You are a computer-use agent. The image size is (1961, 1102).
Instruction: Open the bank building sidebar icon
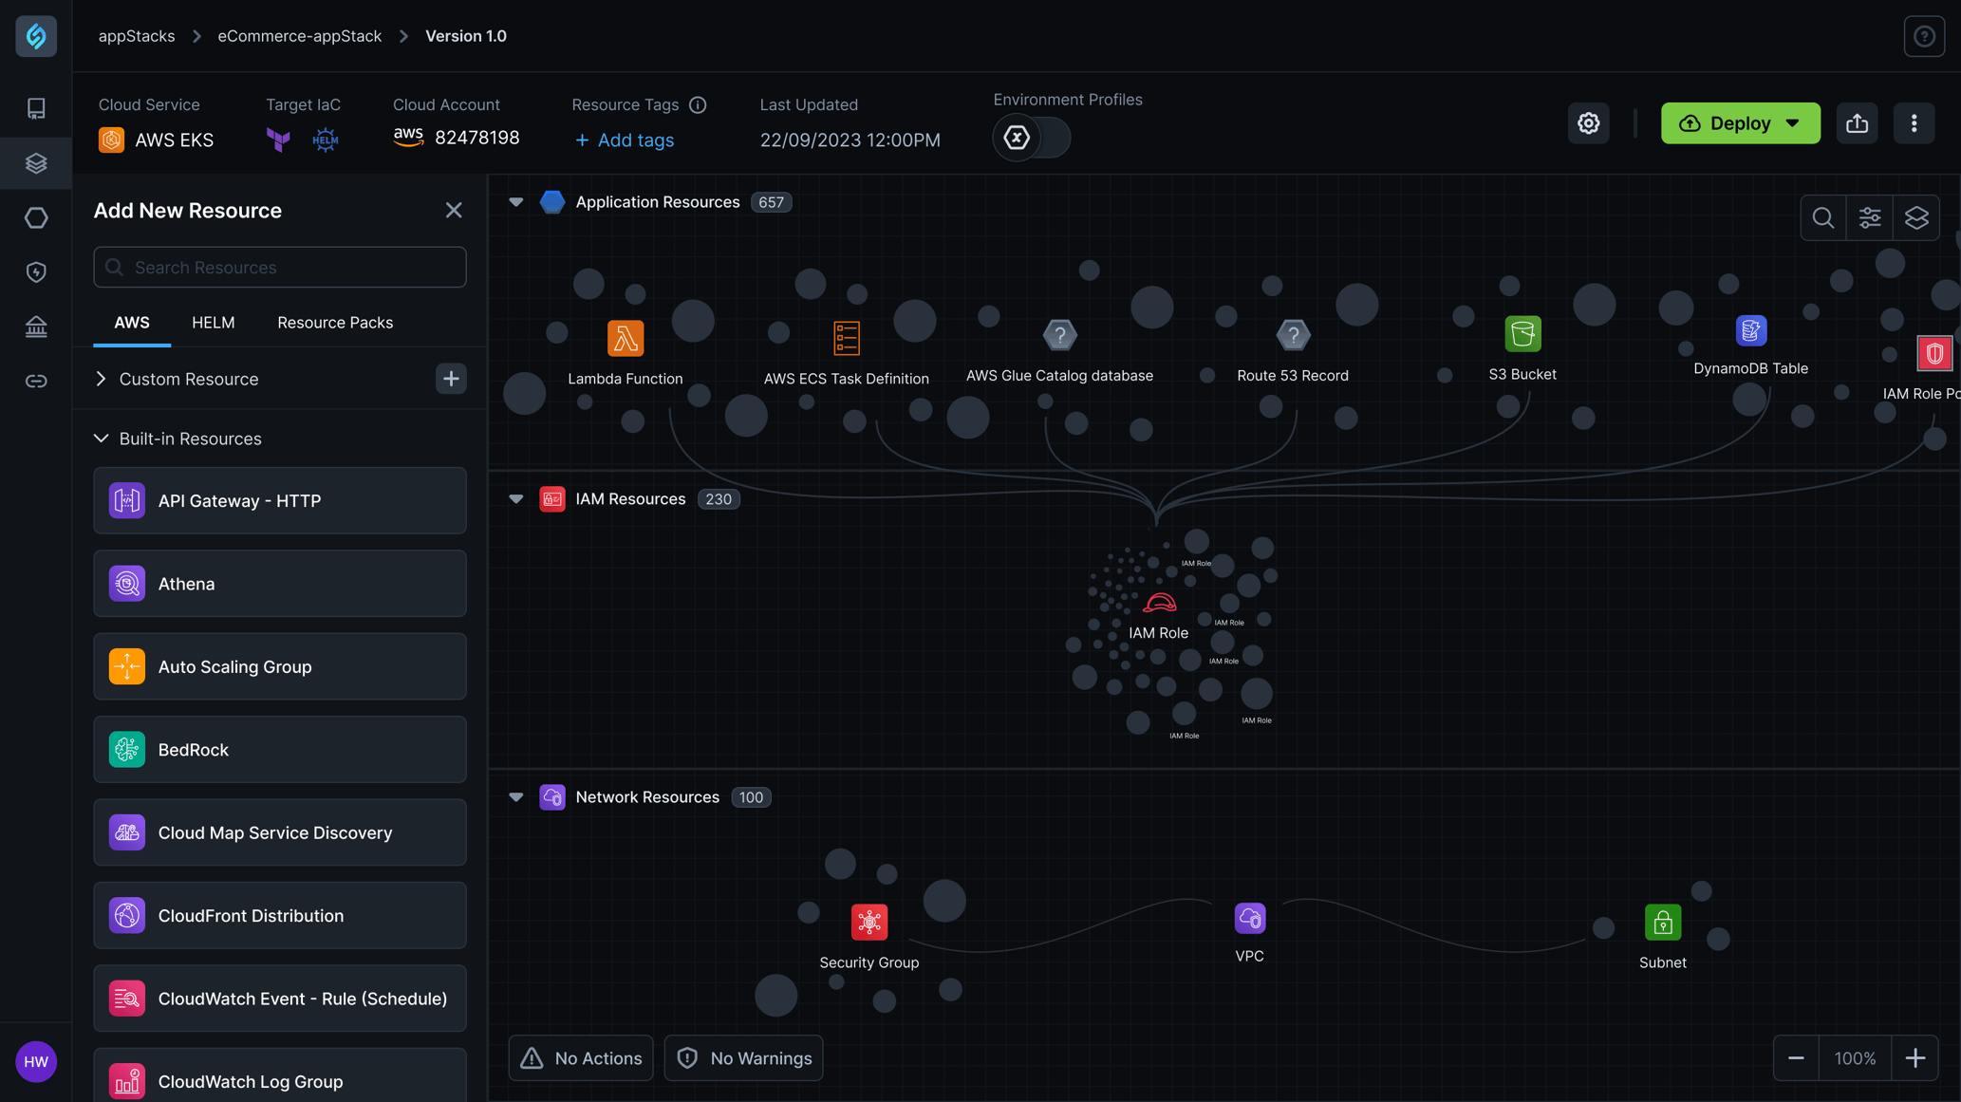(x=36, y=327)
